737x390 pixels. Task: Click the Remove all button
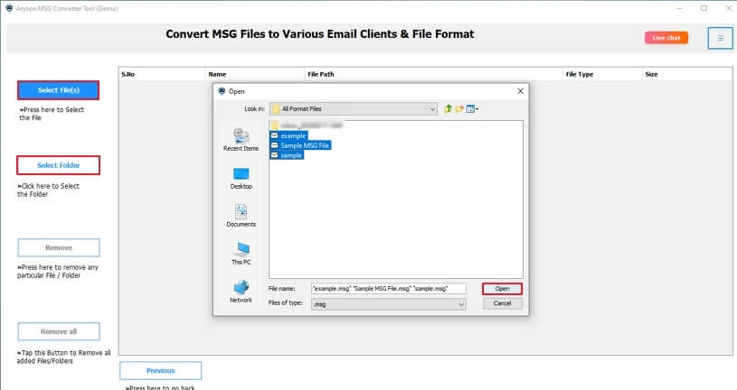coord(59,331)
